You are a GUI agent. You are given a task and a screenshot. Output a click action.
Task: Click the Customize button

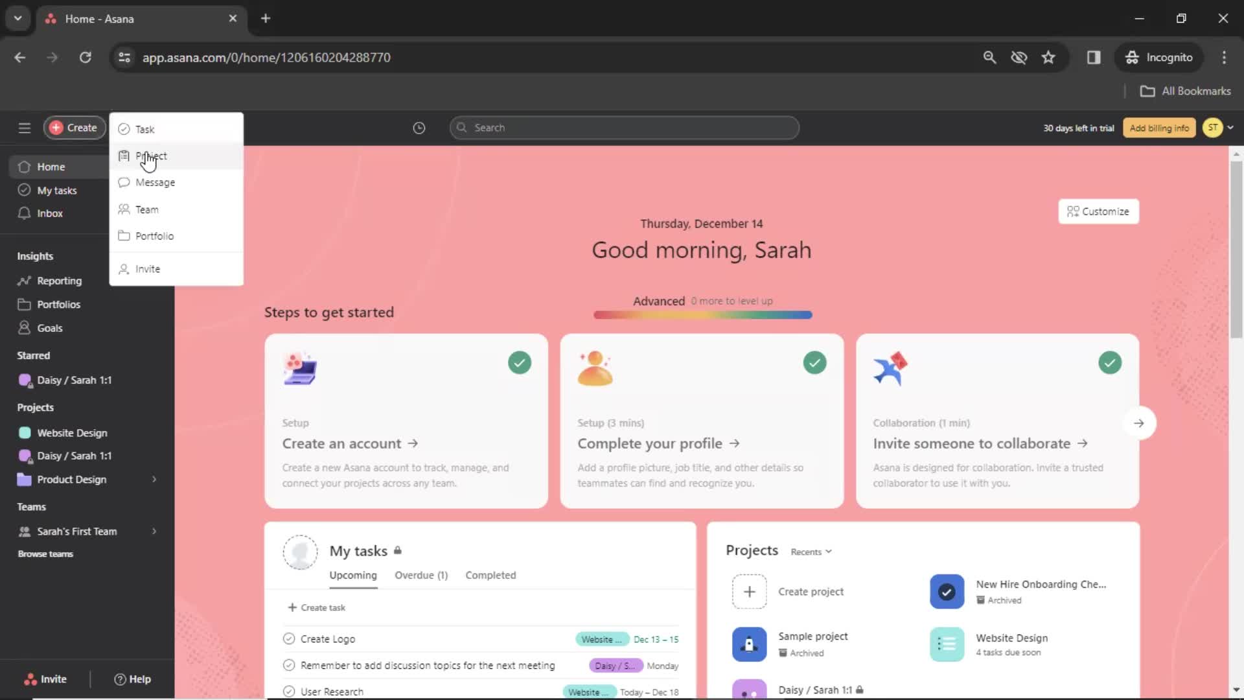pyautogui.click(x=1098, y=211)
